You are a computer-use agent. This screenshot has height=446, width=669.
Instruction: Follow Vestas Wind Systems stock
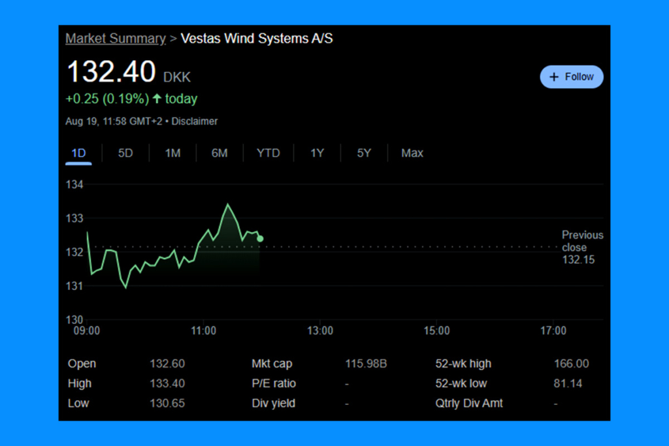click(x=572, y=76)
